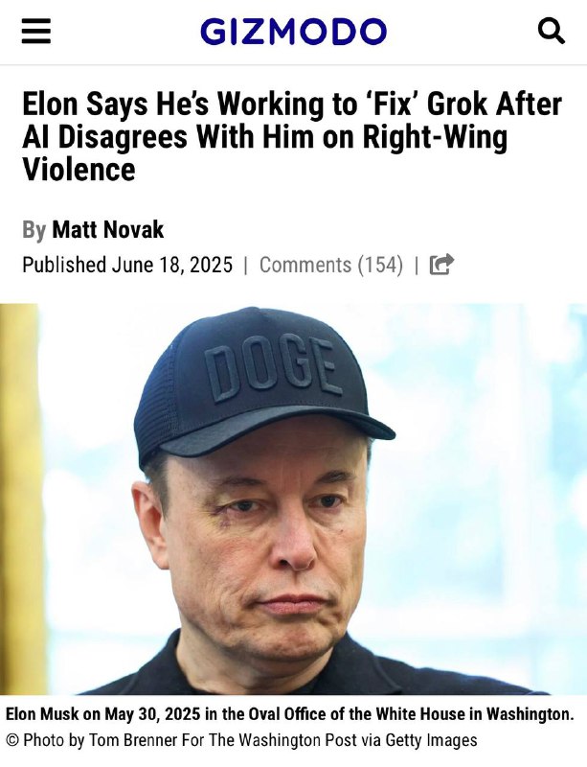
Task: Open Matt Novak's author page
Action: [x=107, y=229]
